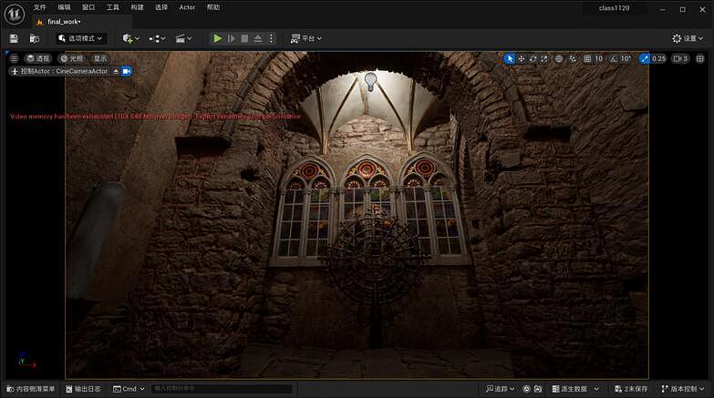714x398 pixels.
Task: Toggle surface snapping icon
Action: click(x=573, y=58)
